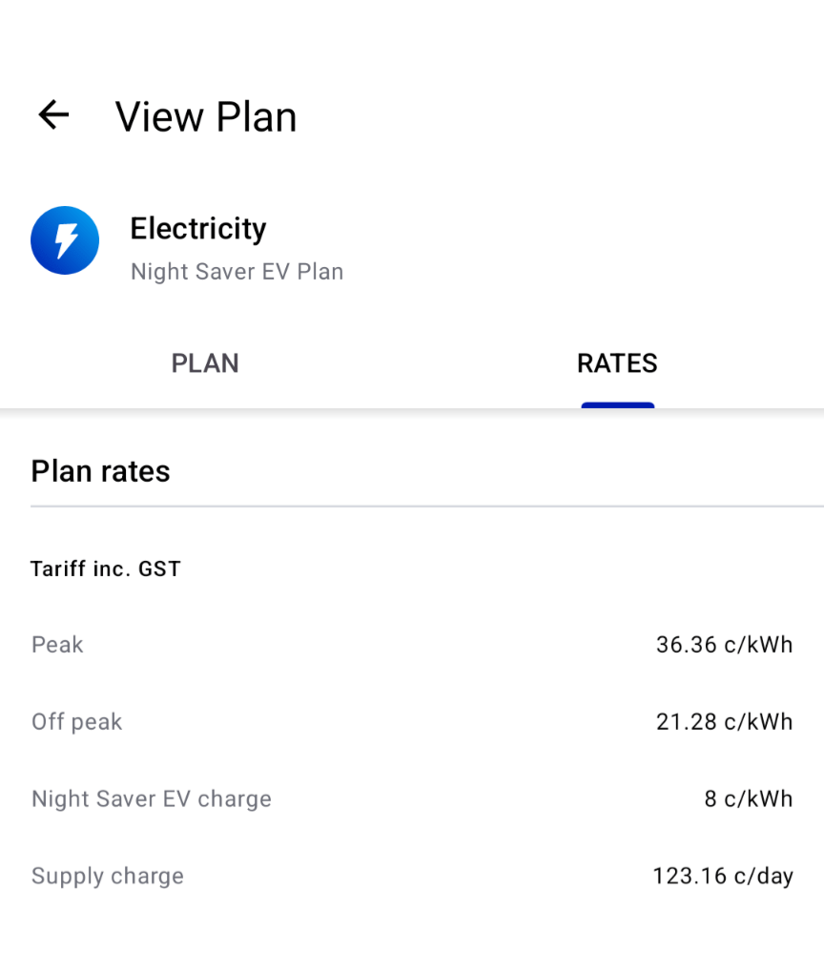Click the View Plan page title
Image resolution: width=824 pixels, height=953 pixels.
(206, 116)
